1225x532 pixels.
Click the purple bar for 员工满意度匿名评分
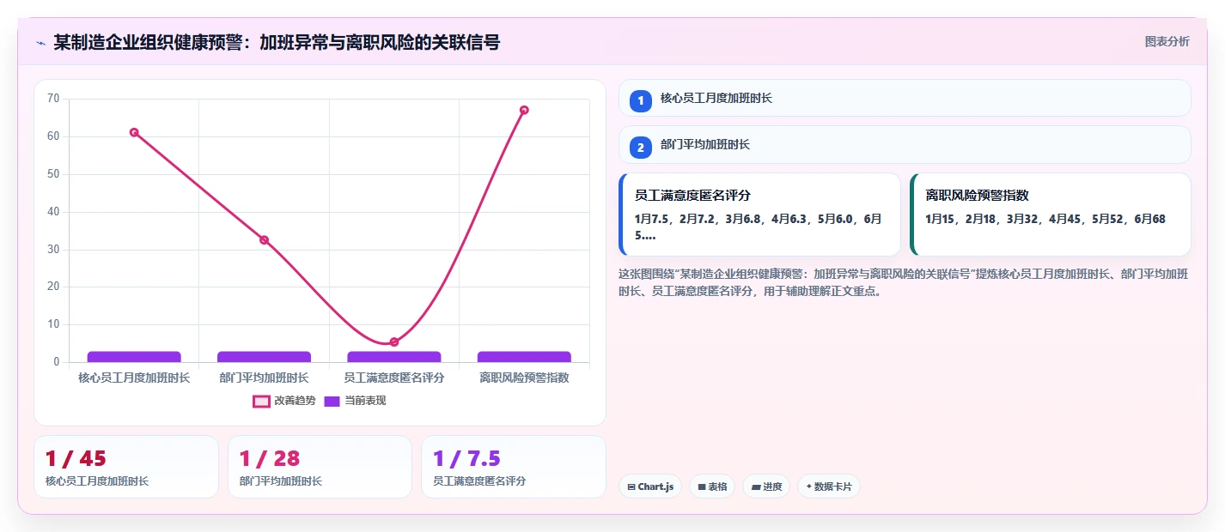[394, 357]
